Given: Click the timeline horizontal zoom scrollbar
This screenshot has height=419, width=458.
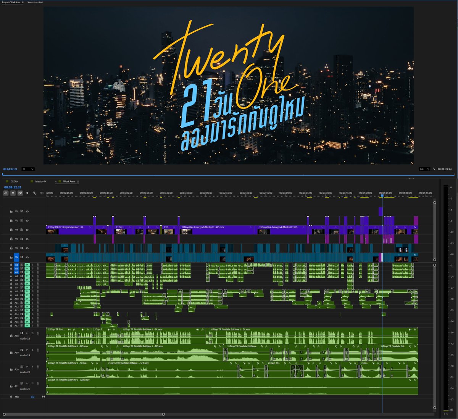Looking at the screenshot, I should 84,414.
